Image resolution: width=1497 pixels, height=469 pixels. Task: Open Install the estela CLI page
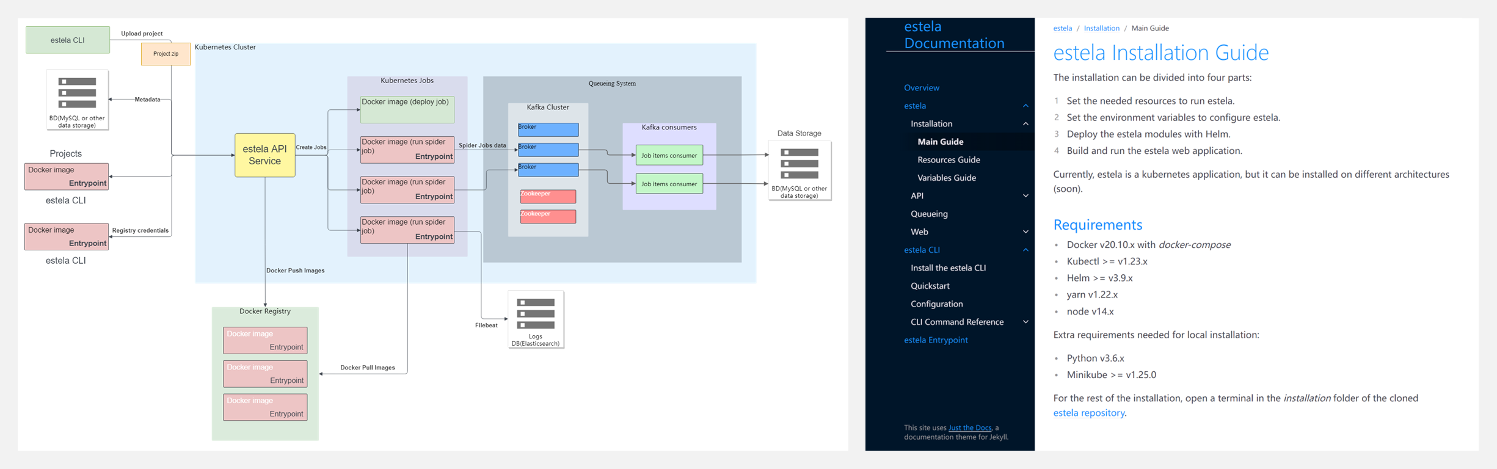948,268
